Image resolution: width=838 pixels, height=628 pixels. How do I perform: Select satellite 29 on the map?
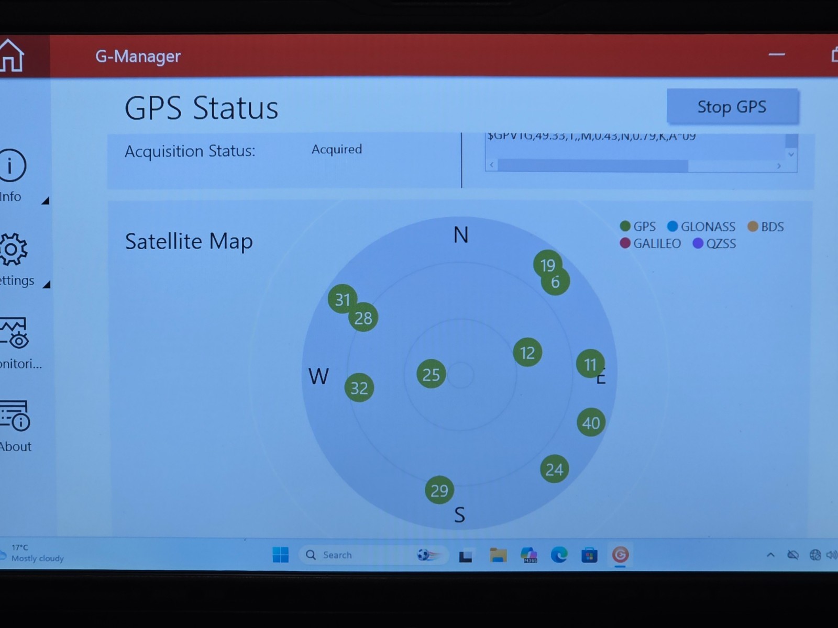439,490
